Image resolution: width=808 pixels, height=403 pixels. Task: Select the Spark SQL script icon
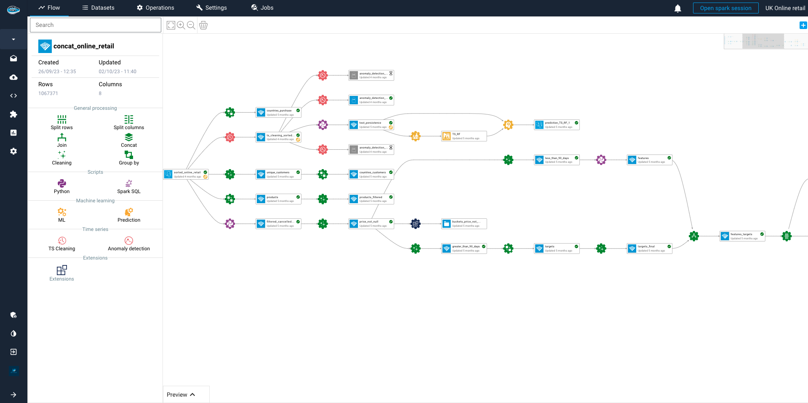click(129, 183)
